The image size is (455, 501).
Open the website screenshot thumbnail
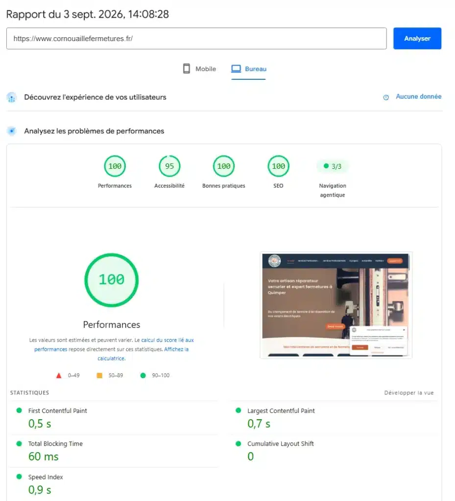335,305
